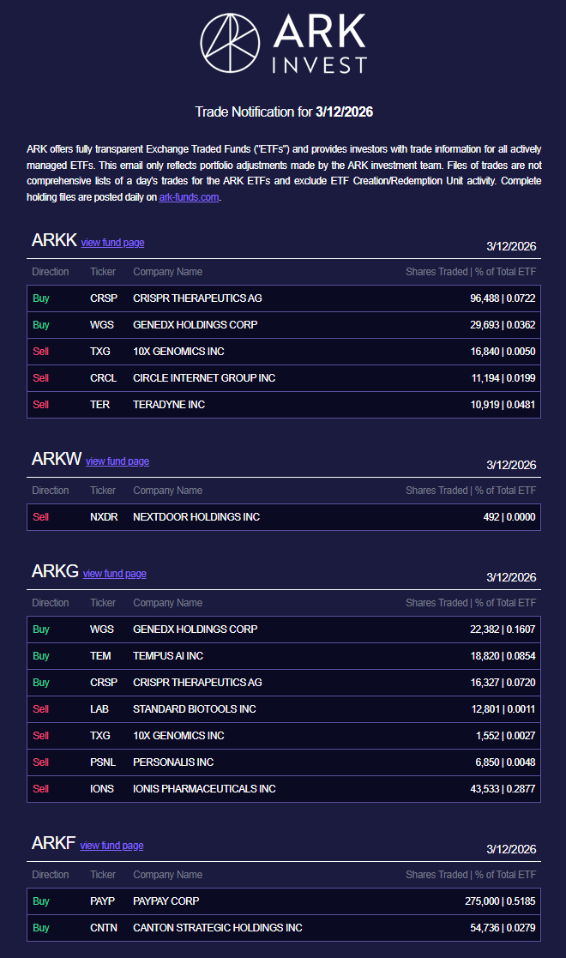This screenshot has height=958, width=566.
Task: Click the IONS ticker cell
Action: coord(101,789)
